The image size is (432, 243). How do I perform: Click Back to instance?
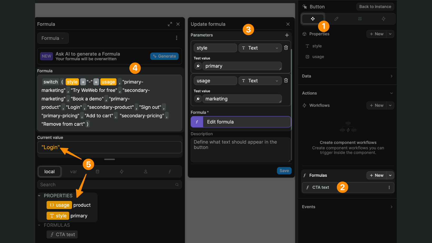(375, 7)
